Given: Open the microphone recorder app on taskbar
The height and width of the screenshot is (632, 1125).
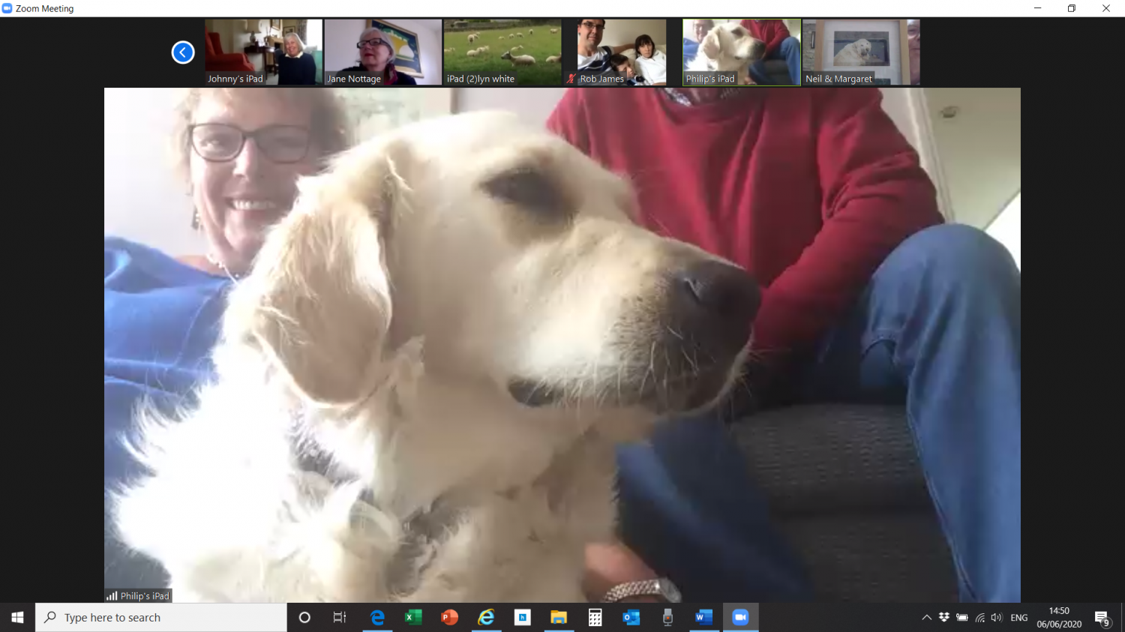Looking at the screenshot, I should 667,617.
